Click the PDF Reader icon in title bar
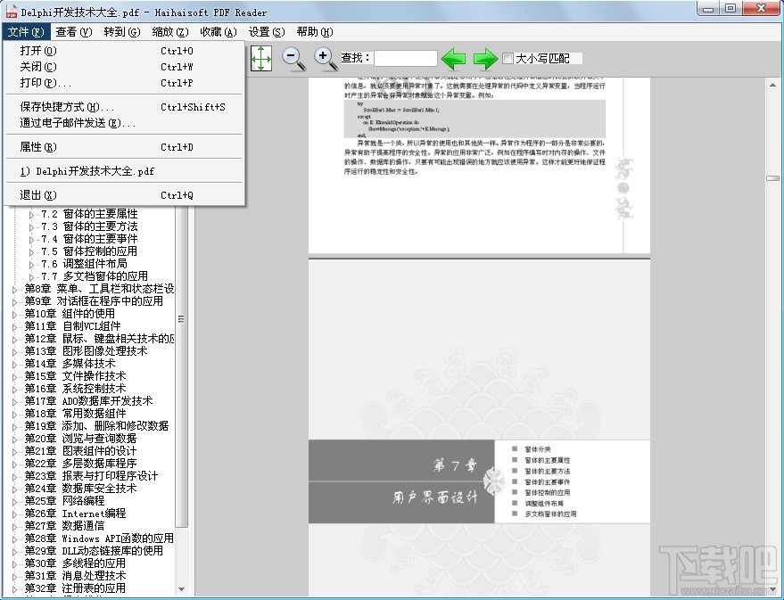 9,11
